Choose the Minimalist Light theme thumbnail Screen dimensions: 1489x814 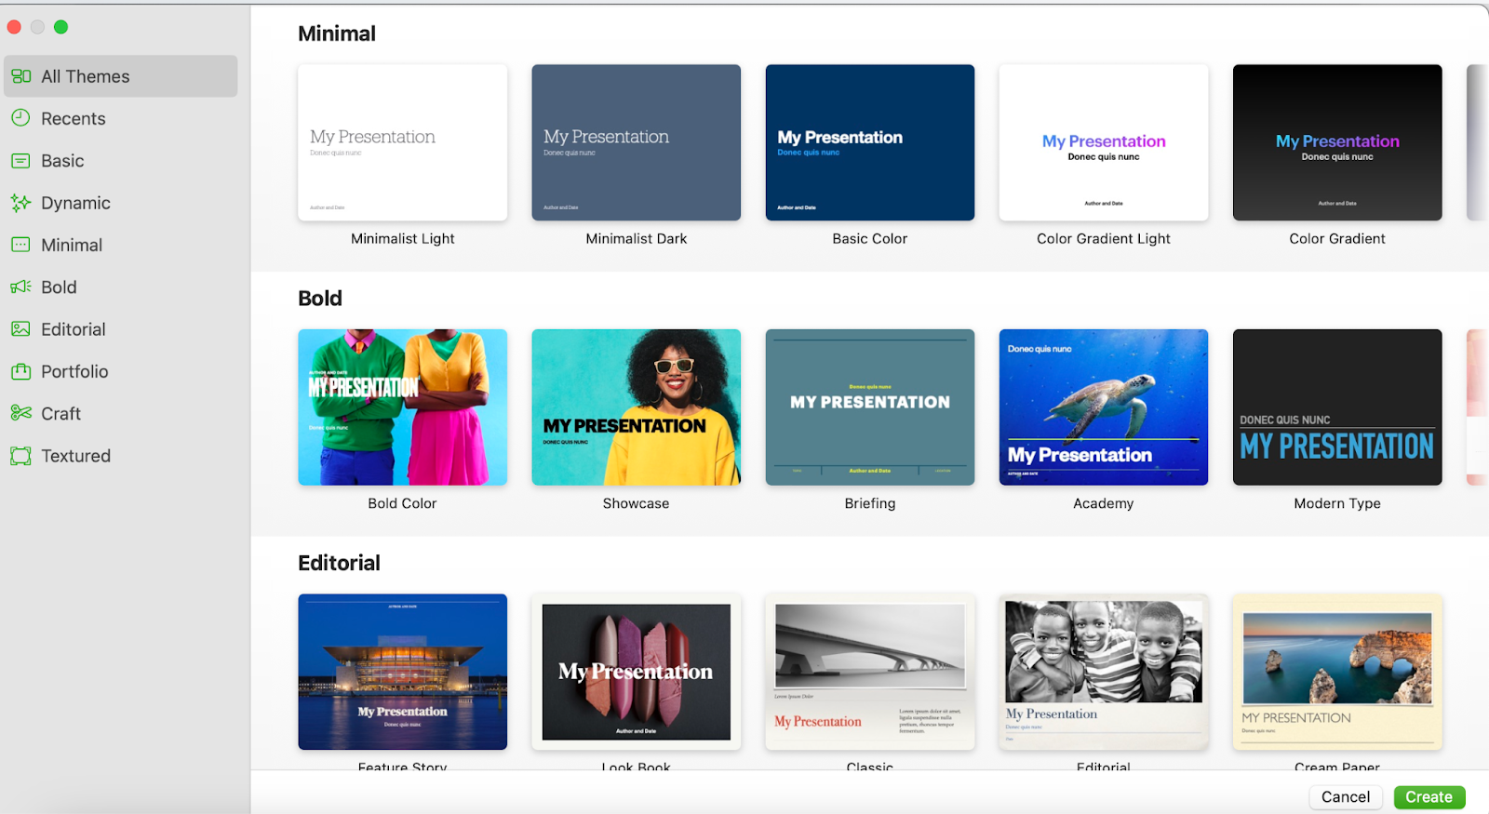[402, 142]
